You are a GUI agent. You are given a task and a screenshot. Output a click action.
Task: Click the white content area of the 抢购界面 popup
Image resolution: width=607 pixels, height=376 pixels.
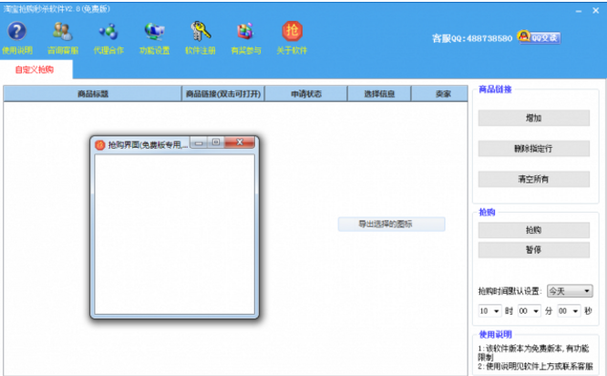tap(175, 235)
